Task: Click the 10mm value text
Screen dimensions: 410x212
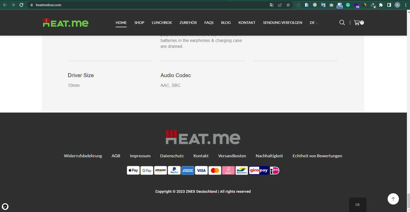Action: coord(74,85)
